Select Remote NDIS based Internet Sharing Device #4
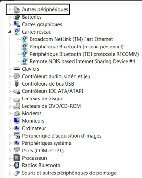 pos(82,61)
